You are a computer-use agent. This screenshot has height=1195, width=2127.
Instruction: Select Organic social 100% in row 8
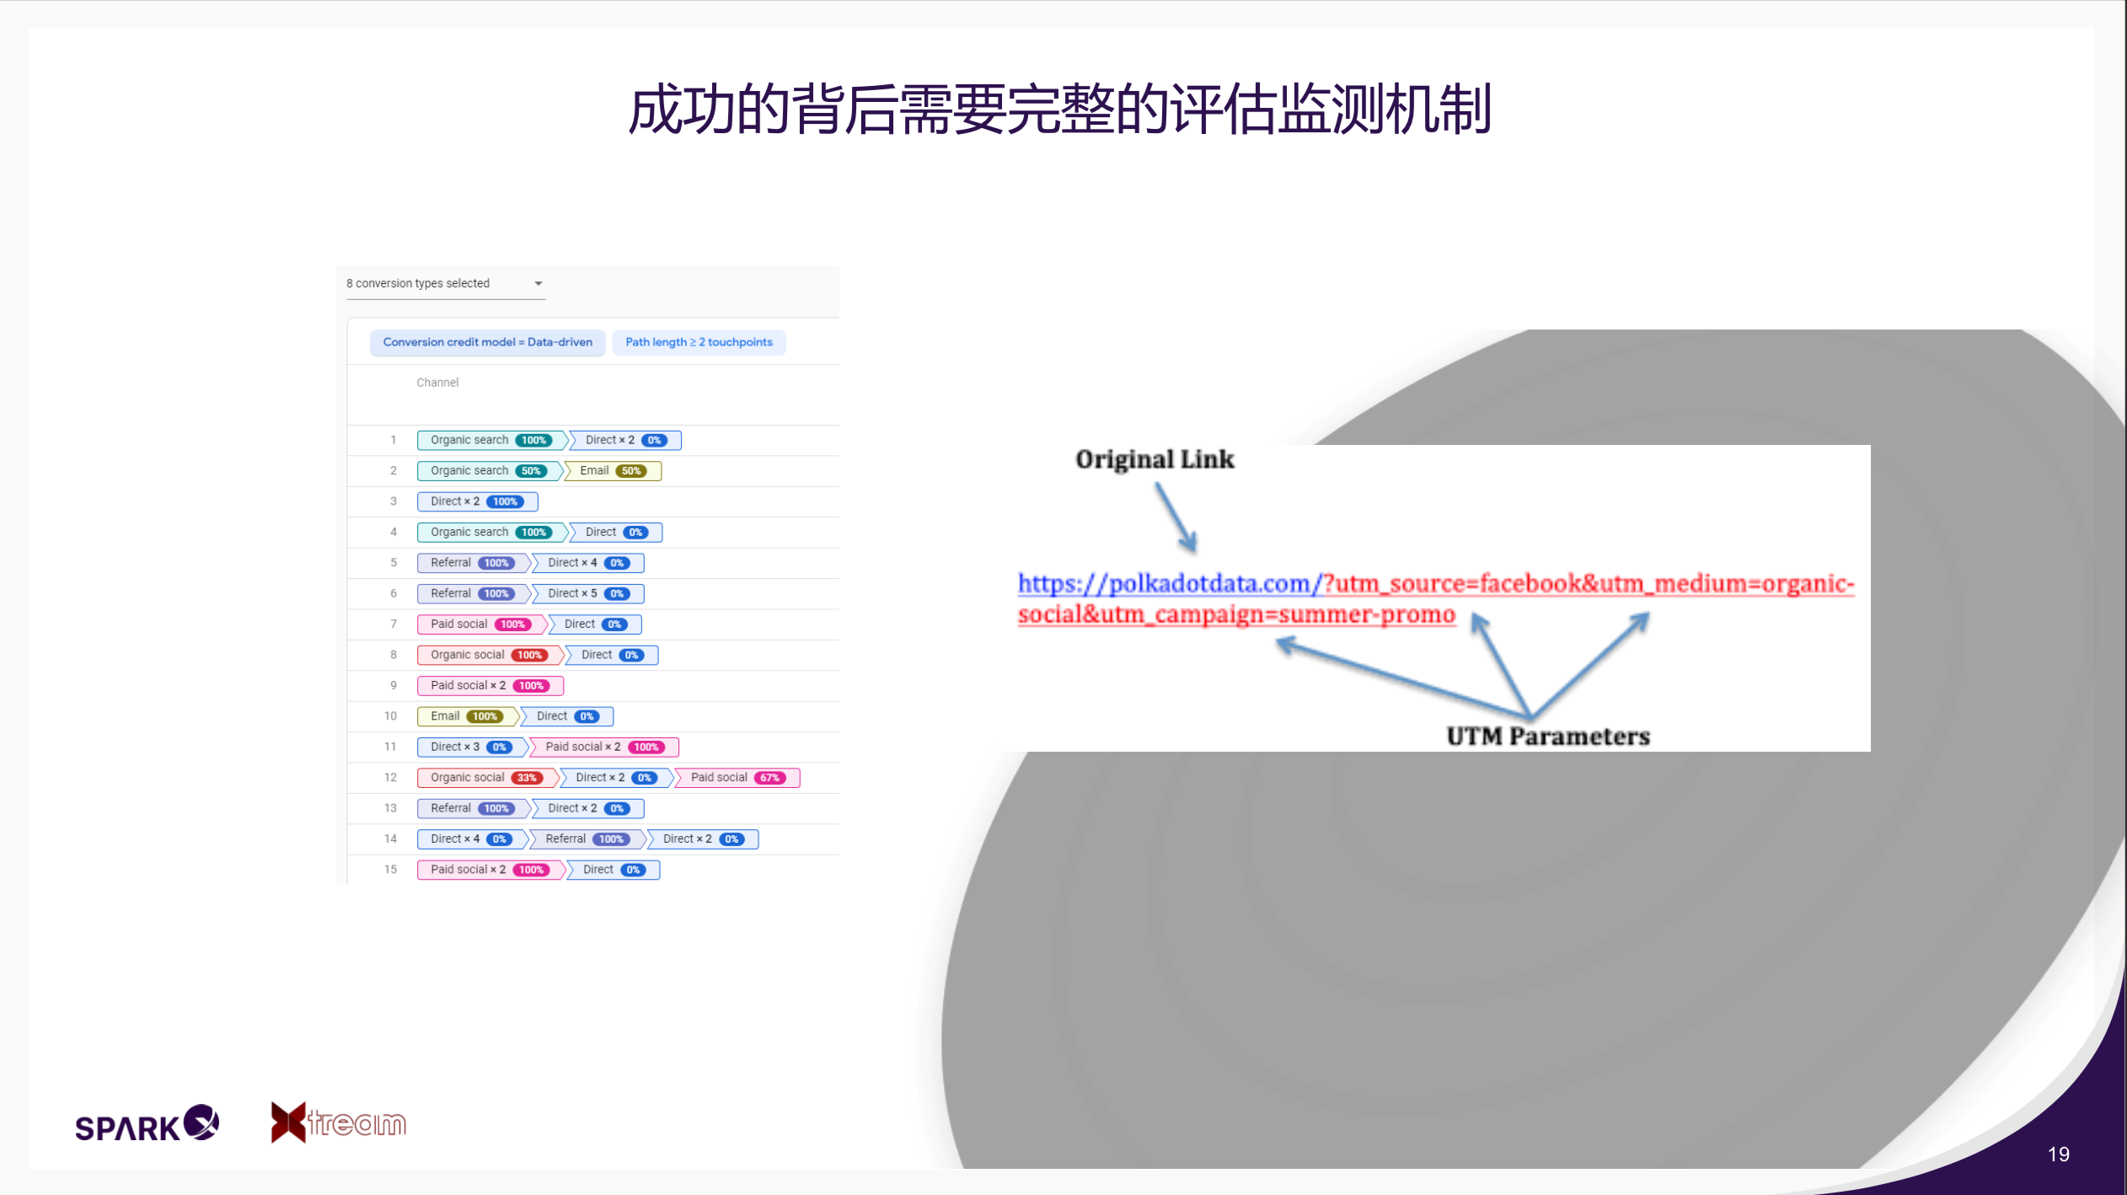[490, 655]
